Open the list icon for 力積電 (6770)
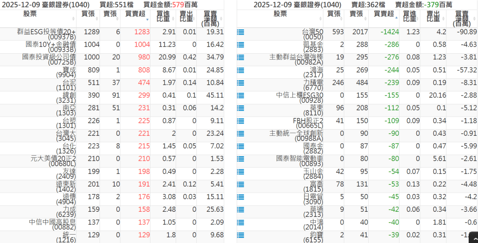The image size is (478, 243). pyautogui.click(x=241, y=83)
